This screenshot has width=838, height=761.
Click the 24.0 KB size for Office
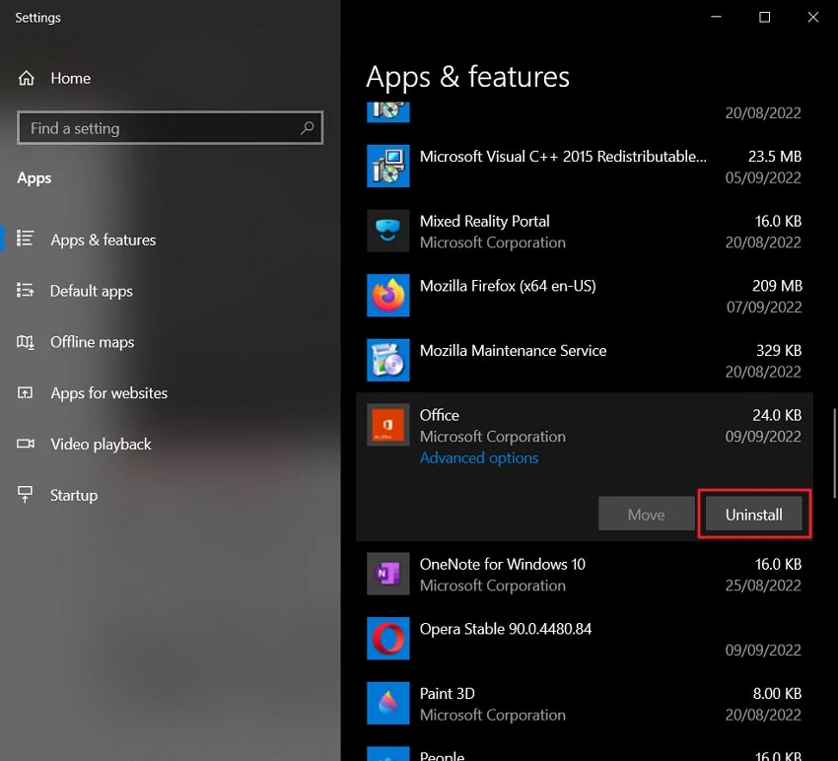tap(777, 415)
